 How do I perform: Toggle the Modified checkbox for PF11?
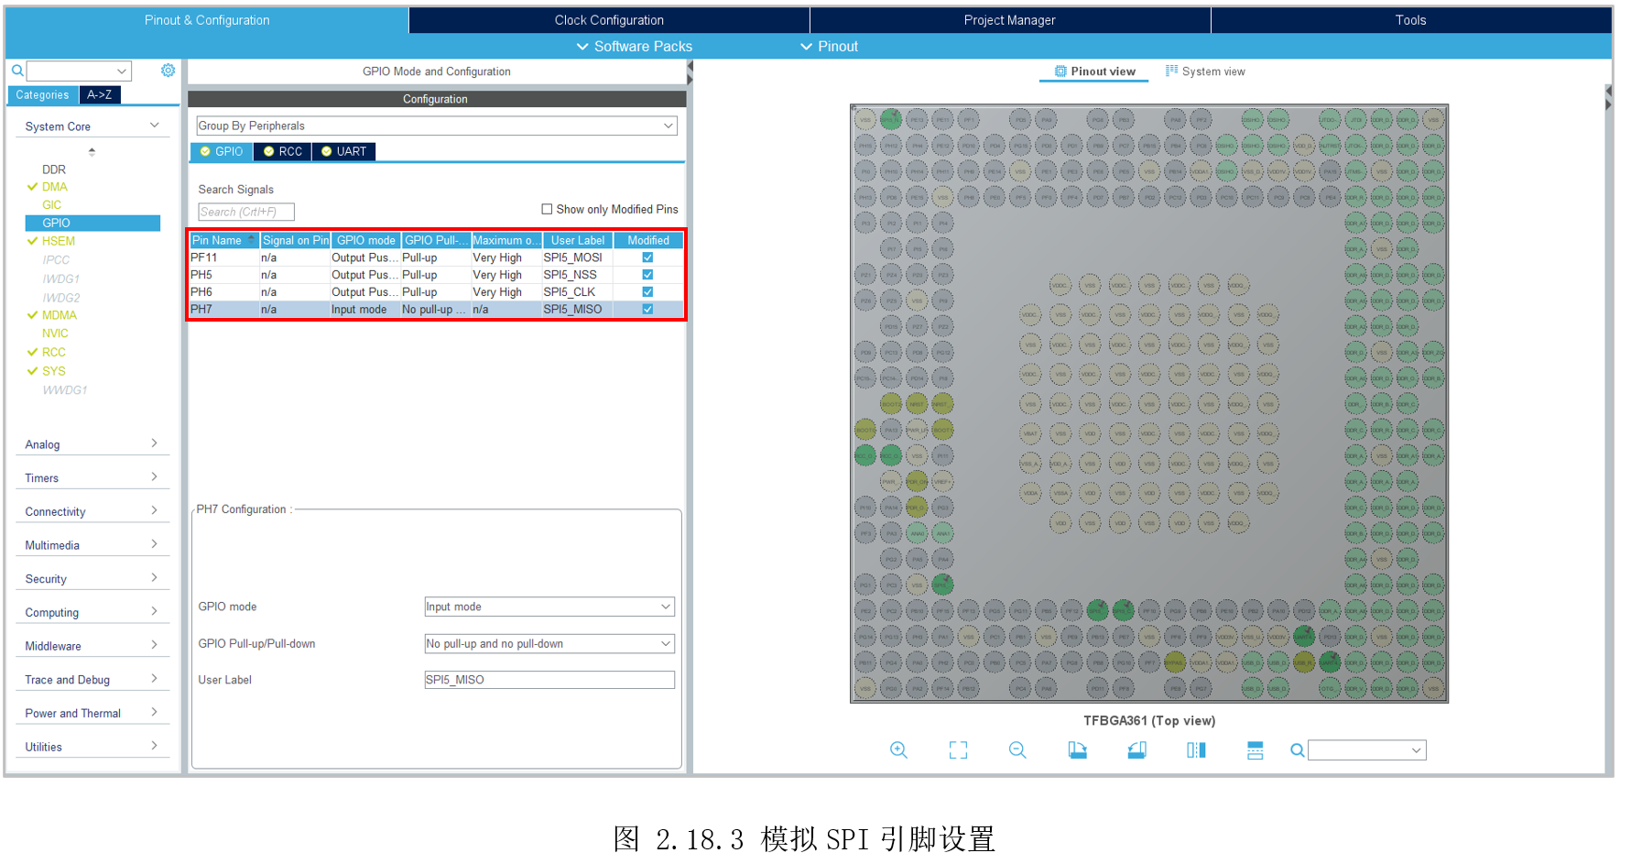tap(647, 257)
